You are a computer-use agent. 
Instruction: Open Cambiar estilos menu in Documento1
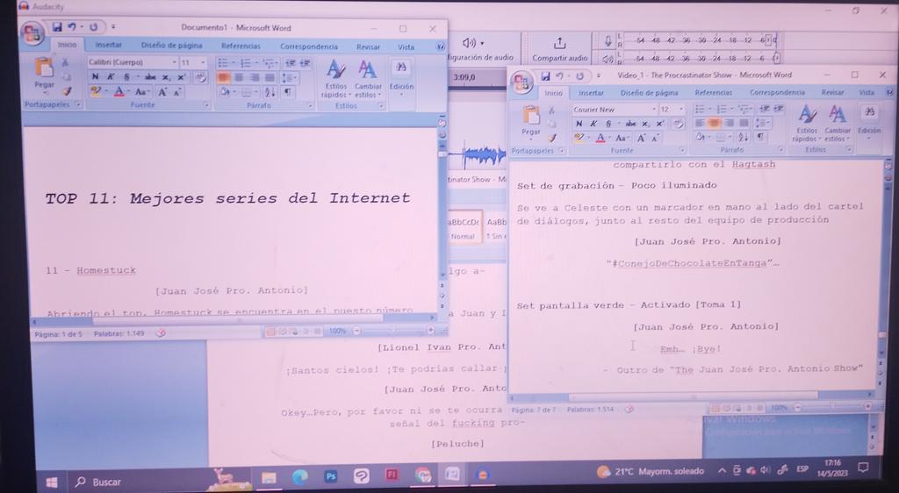pos(368,80)
